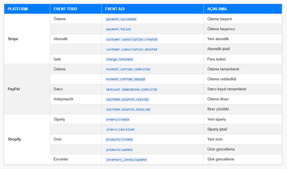Click the Ödeme başarısız description
This screenshot has width=287, height=169.
(x=221, y=29)
